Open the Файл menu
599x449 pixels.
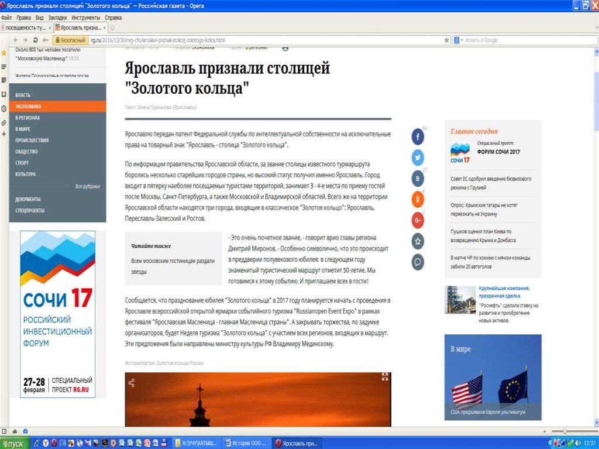tap(6, 18)
